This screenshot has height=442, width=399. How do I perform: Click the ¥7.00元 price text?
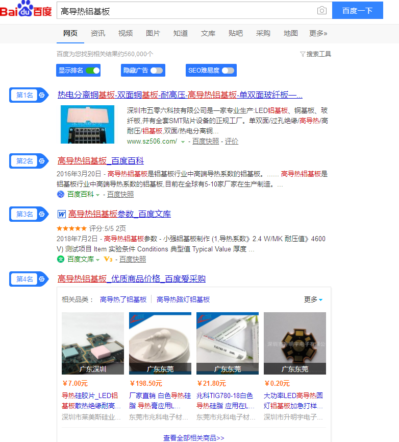(75, 383)
